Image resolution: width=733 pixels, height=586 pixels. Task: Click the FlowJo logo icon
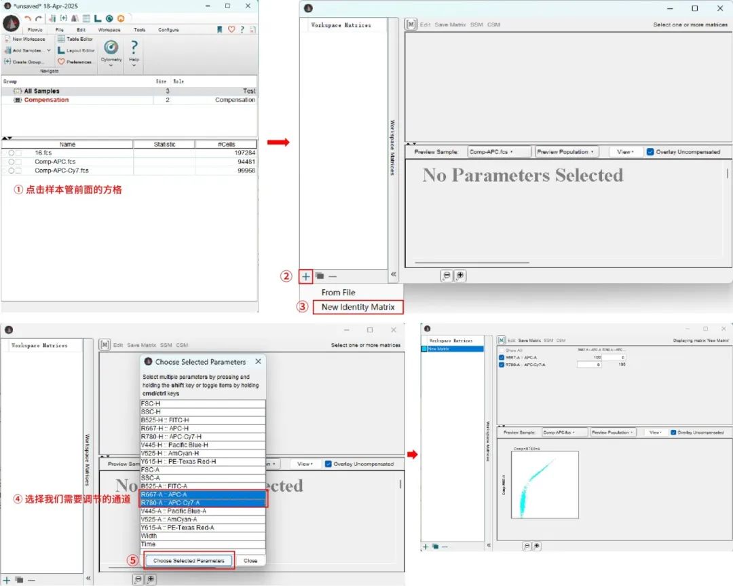click(11, 22)
